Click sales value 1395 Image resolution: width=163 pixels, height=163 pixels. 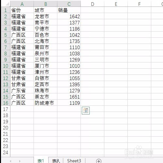69,84
